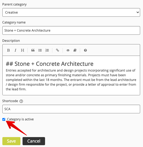
Task: Uncheck the Category is active checkbox
Action: (x=4, y=119)
